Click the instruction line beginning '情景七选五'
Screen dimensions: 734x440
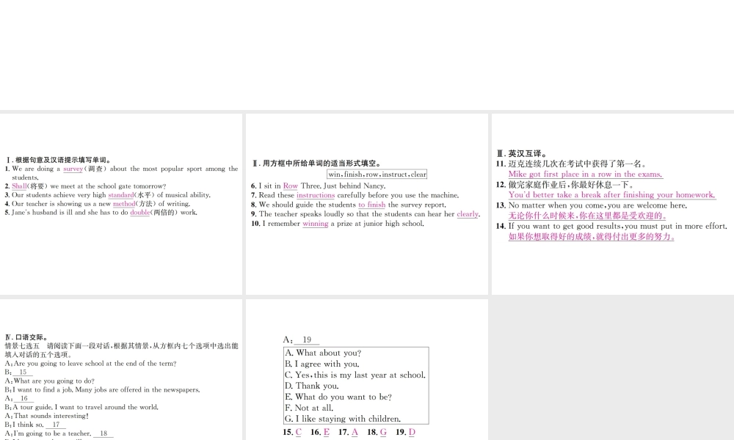pyautogui.click(x=121, y=351)
